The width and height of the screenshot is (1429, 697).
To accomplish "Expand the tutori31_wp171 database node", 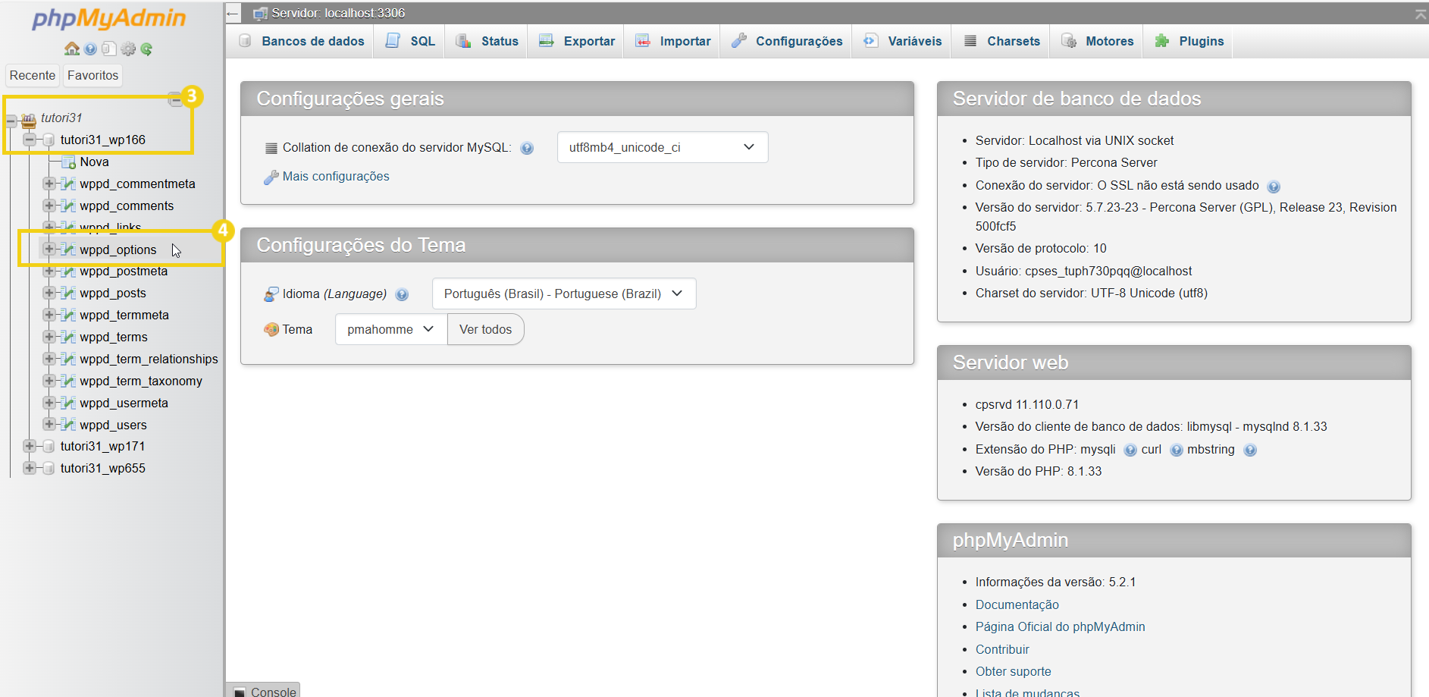I will coord(30,446).
